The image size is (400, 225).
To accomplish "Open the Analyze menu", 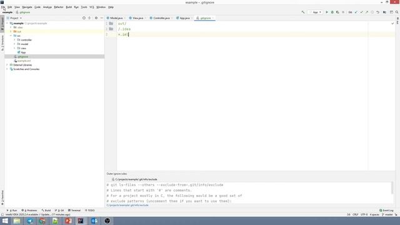I will (47, 7).
